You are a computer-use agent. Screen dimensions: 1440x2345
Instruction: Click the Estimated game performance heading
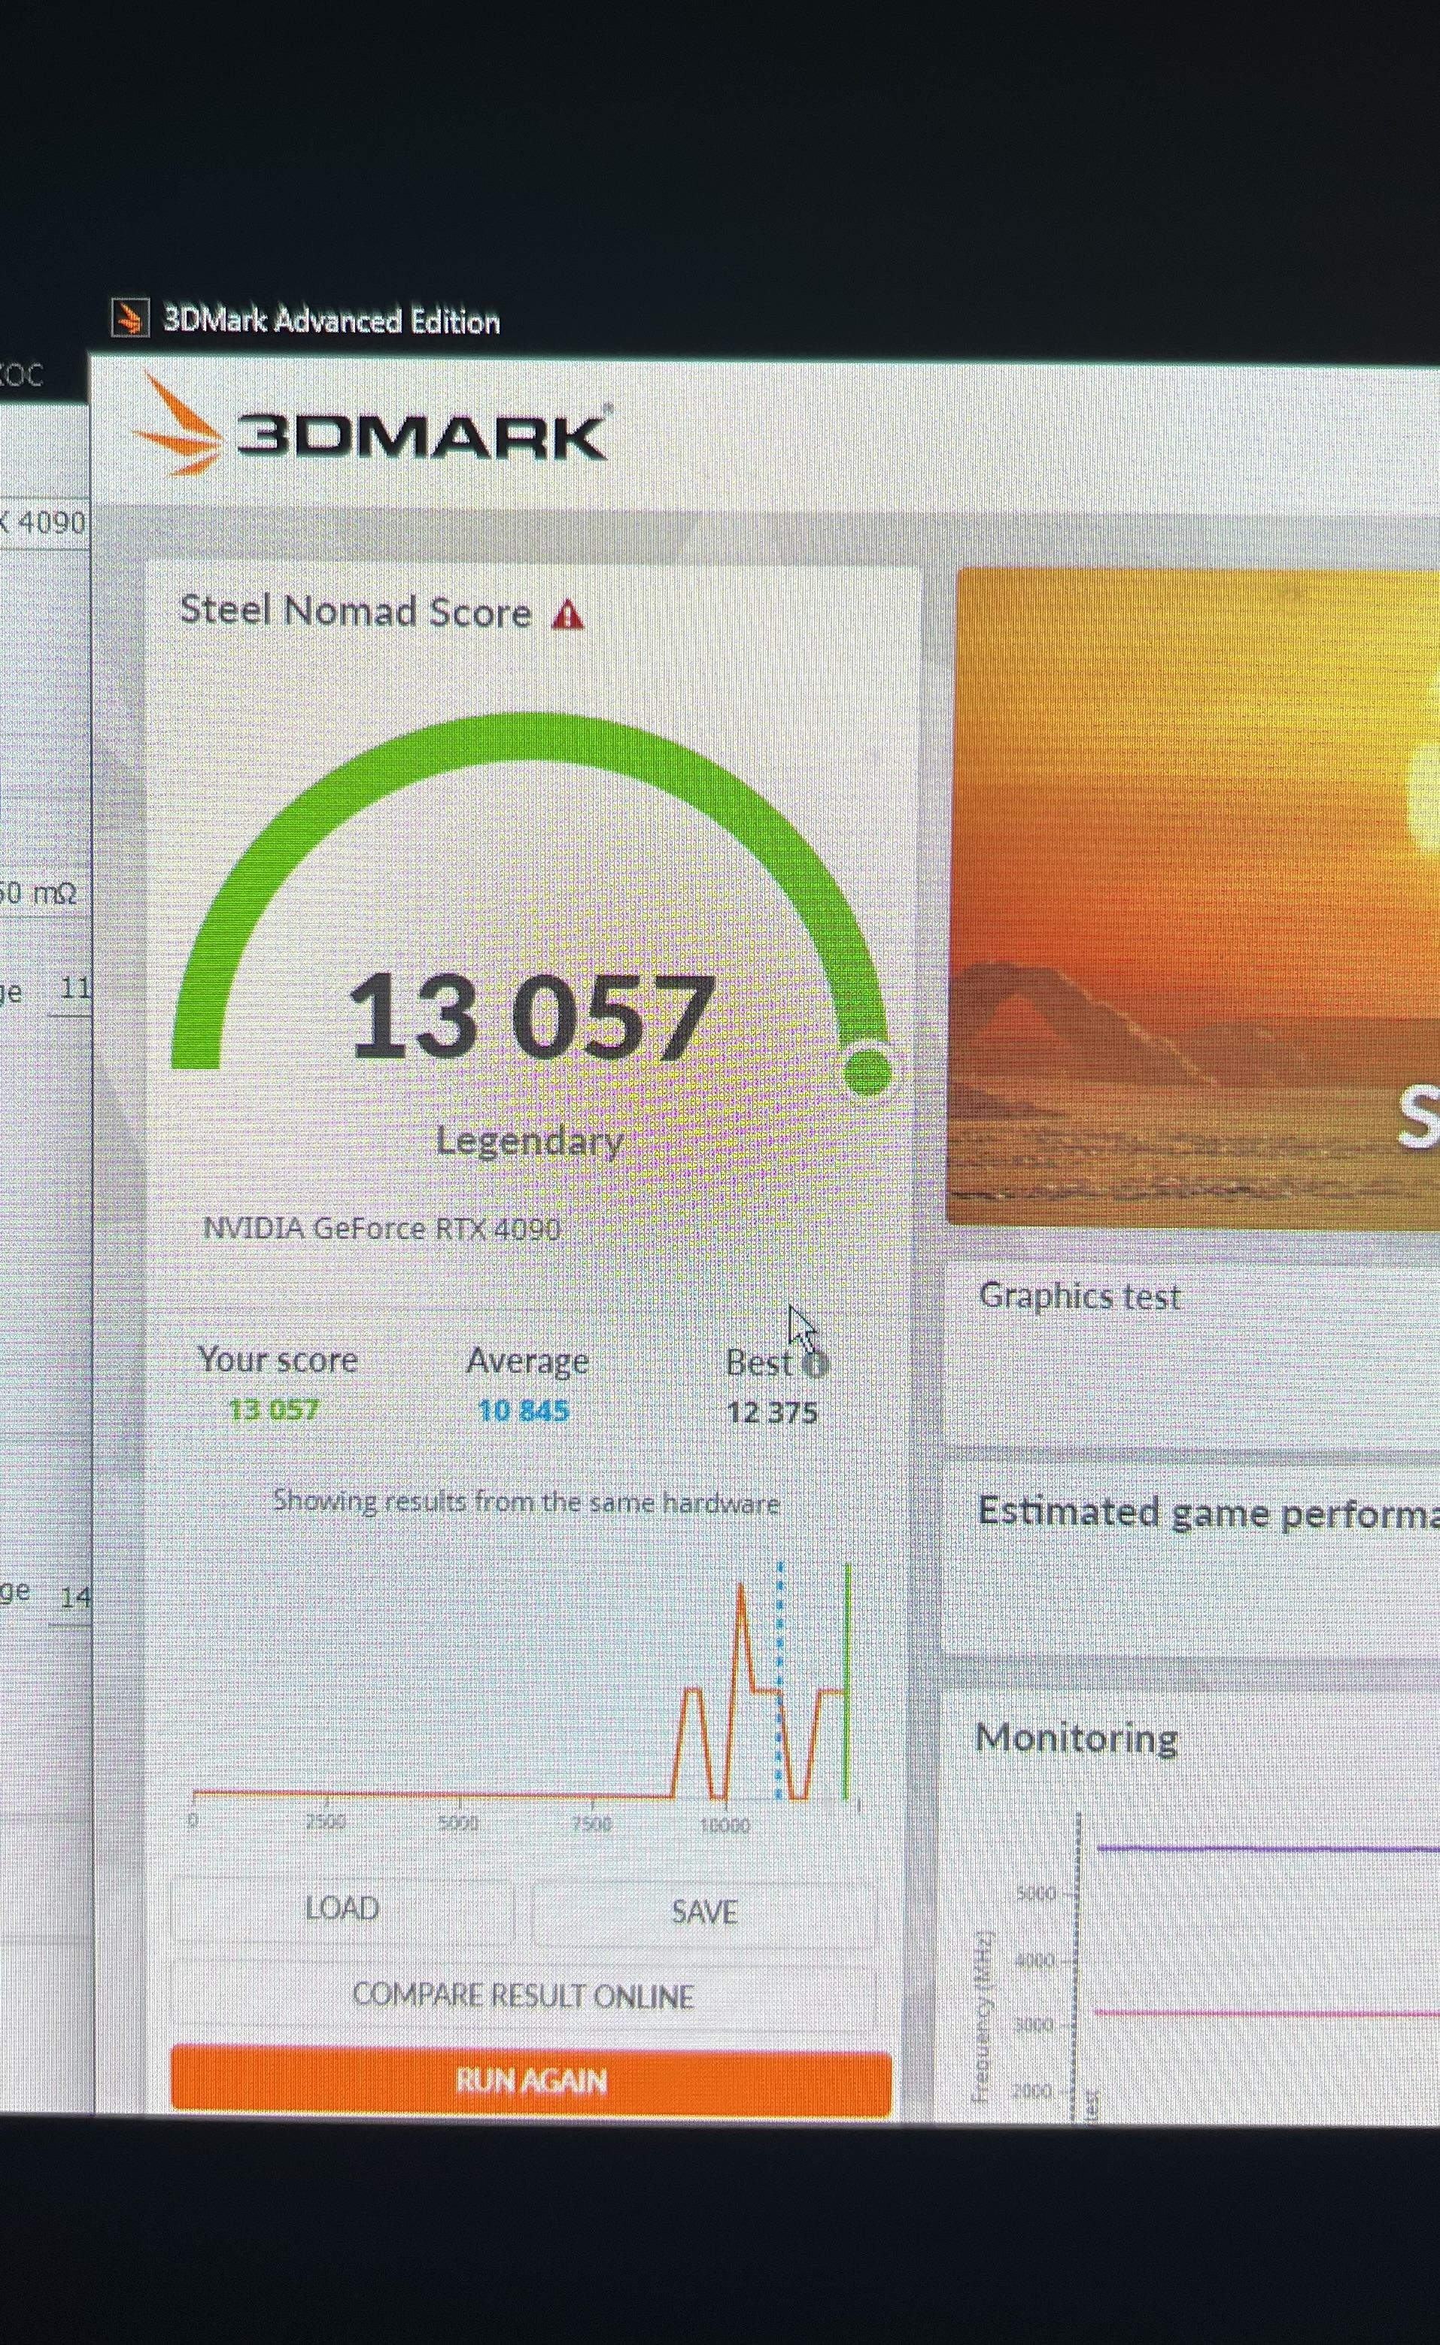1208,1513
